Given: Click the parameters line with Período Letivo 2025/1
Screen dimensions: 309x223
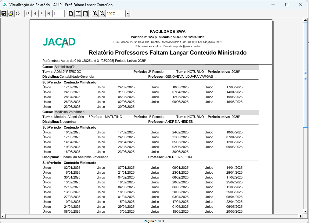Looking at the screenshot, I should (x=95, y=61).
